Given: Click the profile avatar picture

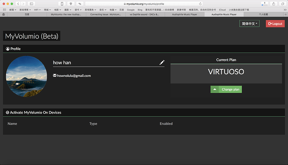Looking at the screenshot, I should pyautogui.click(x=26, y=76).
